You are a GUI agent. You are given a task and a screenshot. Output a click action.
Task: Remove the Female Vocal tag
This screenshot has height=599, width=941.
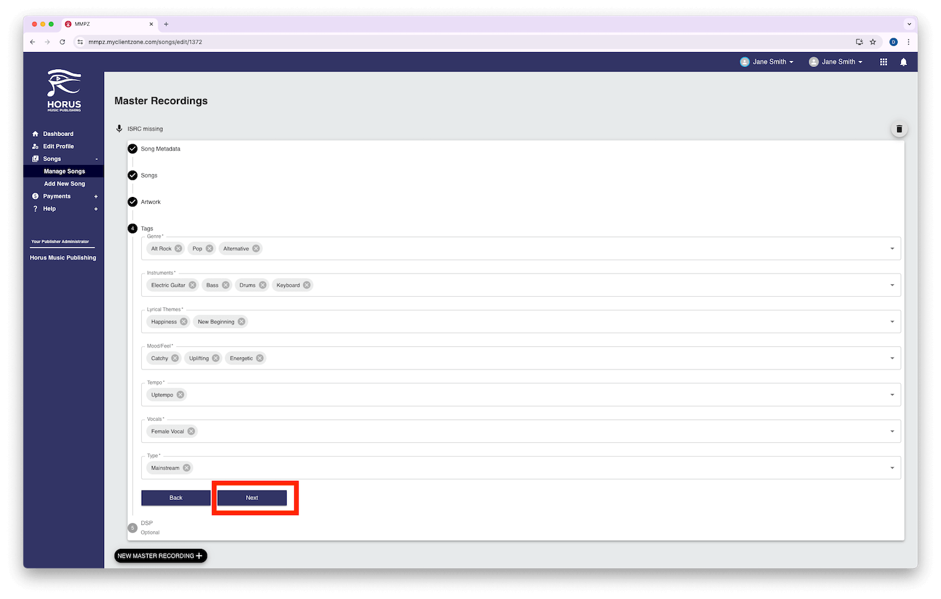[x=190, y=431]
